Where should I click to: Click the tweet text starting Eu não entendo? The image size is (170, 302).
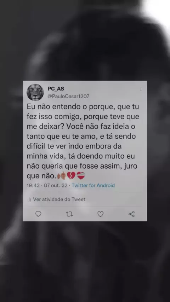[x=83, y=141]
